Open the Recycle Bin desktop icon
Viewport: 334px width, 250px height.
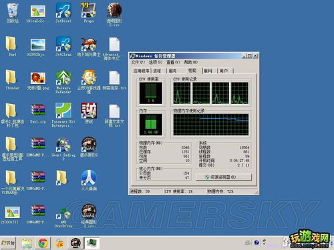tap(12, 13)
